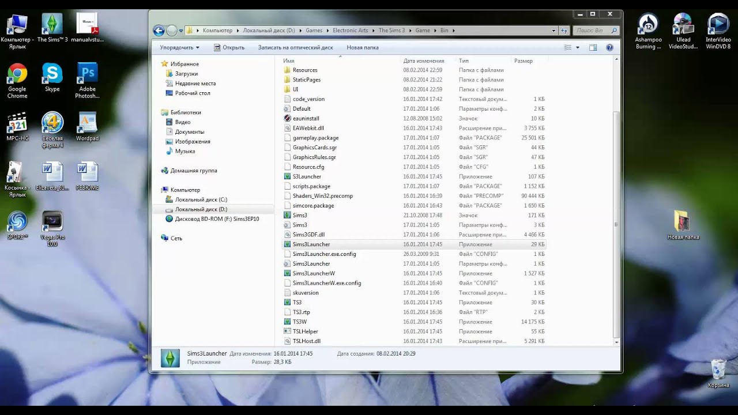738x415 pixels.
Task: Click the Открыть toolbar button
Action: 229,47
